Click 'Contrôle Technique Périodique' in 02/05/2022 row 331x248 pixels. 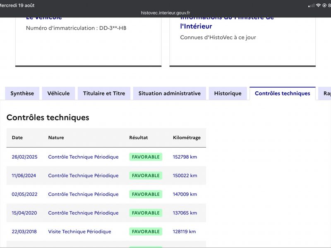tap(84, 194)
